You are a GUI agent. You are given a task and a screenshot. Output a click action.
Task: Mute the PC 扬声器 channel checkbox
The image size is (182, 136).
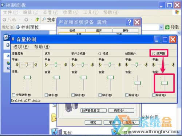154,95
